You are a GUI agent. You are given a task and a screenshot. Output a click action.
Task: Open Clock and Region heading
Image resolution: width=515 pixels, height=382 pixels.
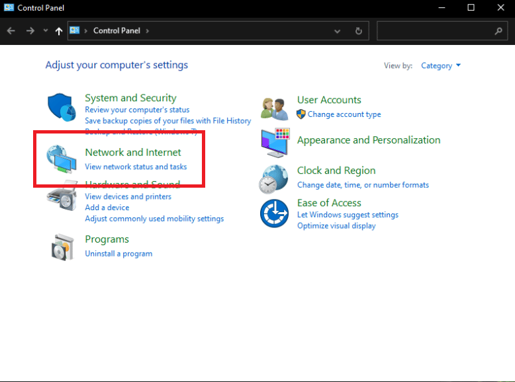coord(336,171)
